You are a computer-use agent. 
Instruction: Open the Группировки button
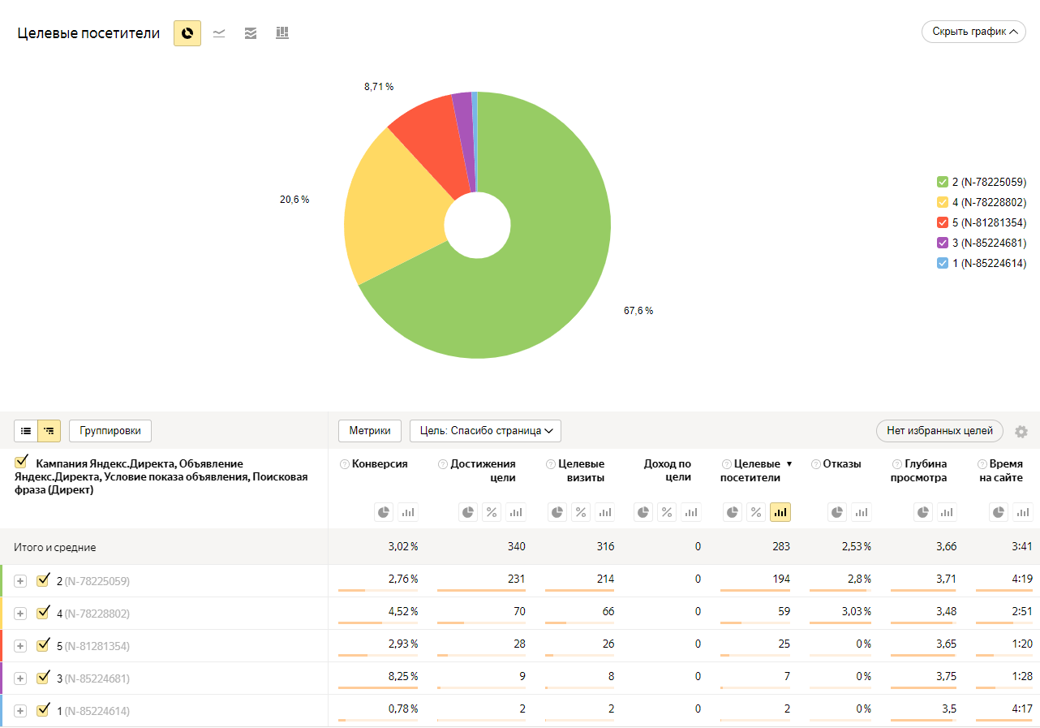[110, 431]
